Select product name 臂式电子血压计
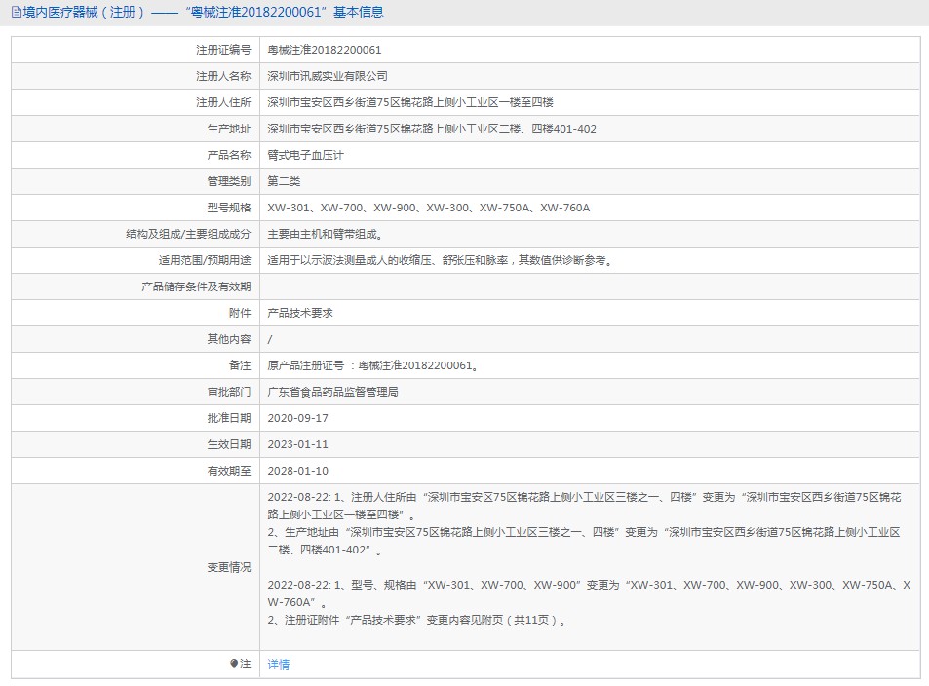Viewport: 929px width, 686px height. pyautogui.click(x=306, y=155)
